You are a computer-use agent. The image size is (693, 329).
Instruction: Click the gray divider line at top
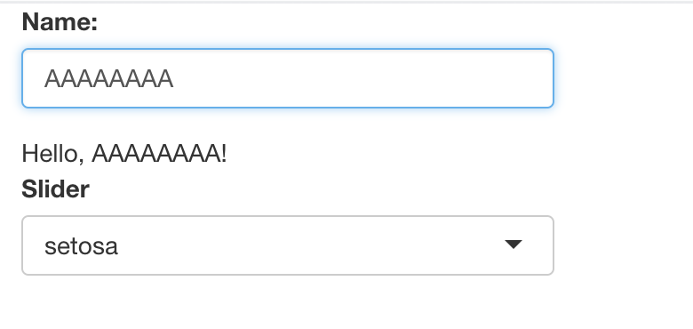pos(346,2)
